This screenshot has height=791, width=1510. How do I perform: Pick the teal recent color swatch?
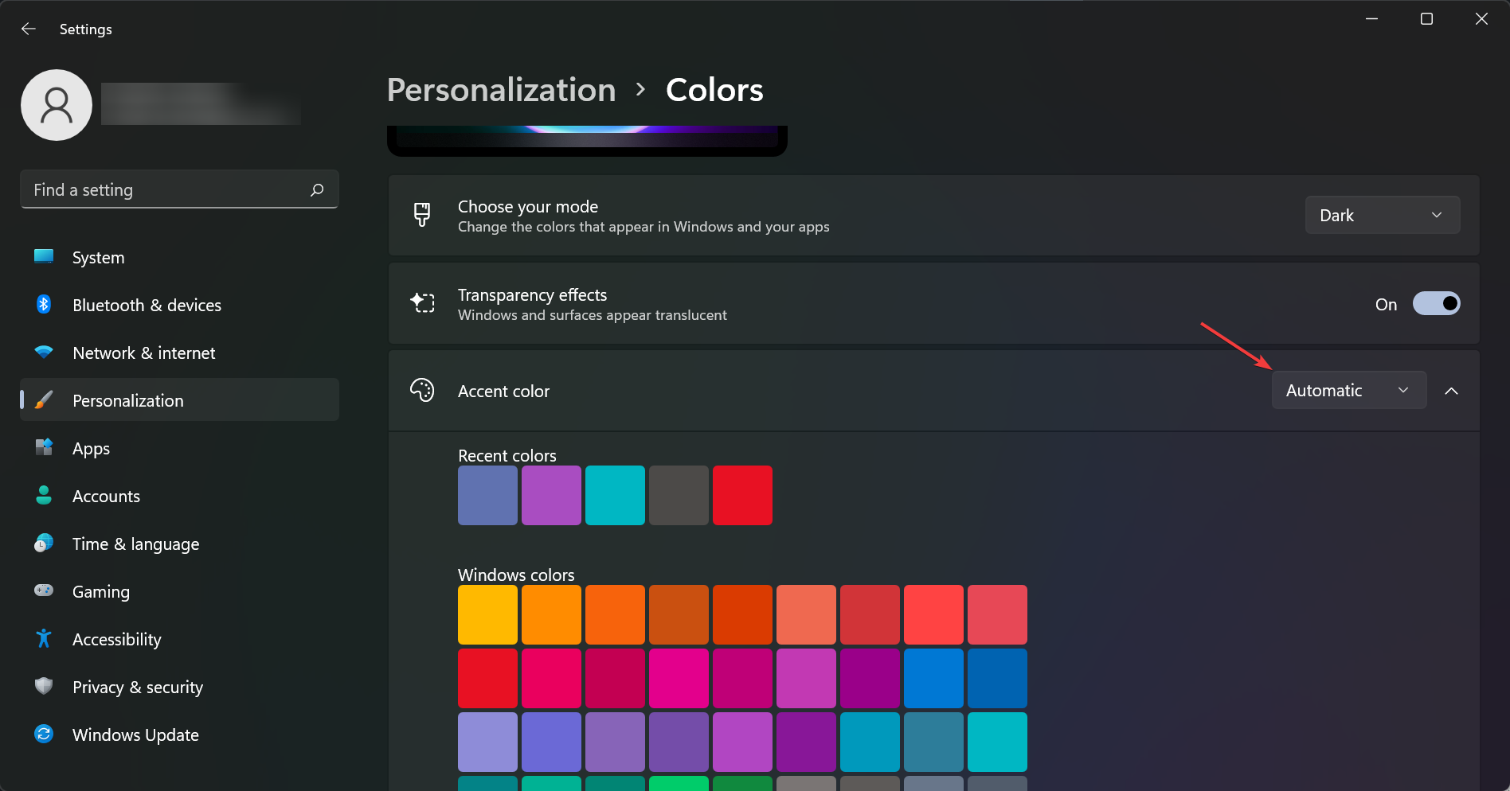tap(615, 495)
